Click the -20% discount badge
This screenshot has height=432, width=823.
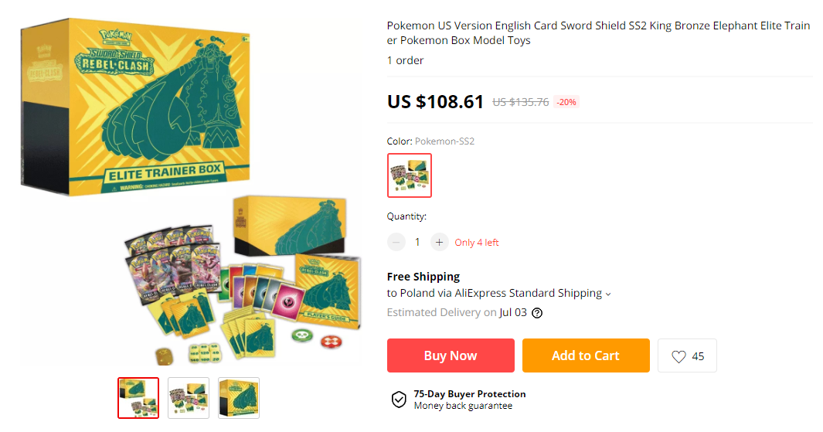(566, 102)
